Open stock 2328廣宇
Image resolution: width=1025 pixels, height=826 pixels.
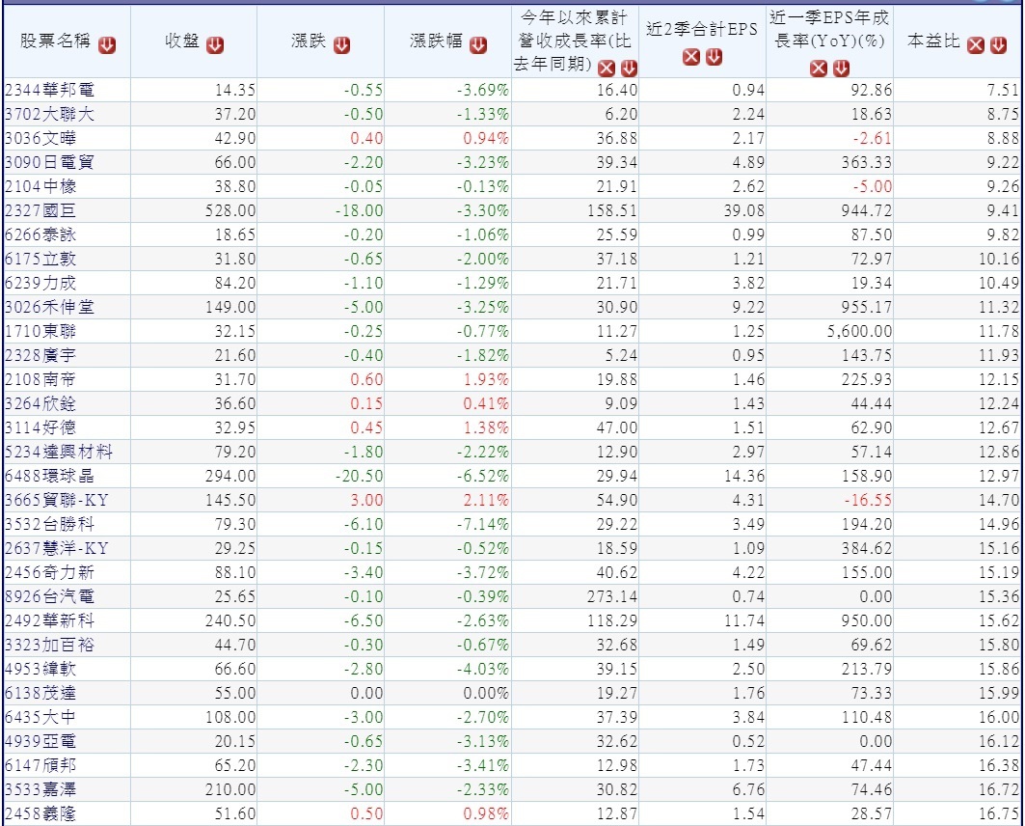(x=40, y=356)
